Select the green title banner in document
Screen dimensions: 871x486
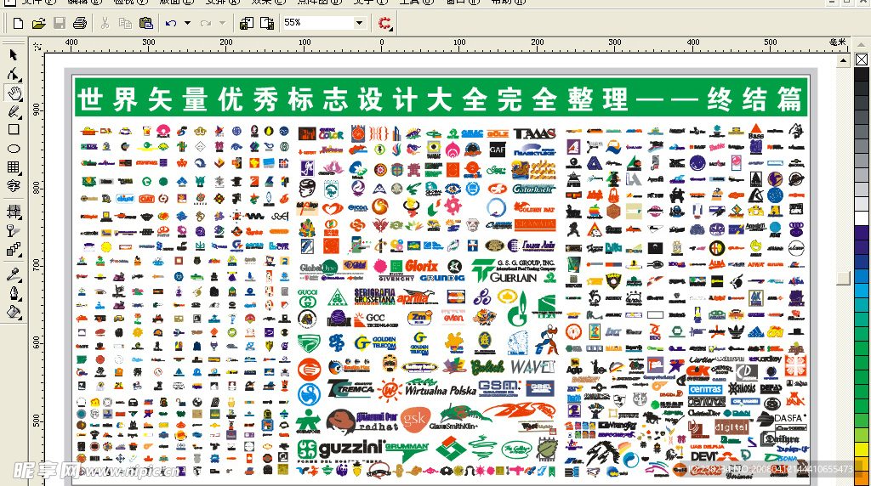(x=441, y=97)
